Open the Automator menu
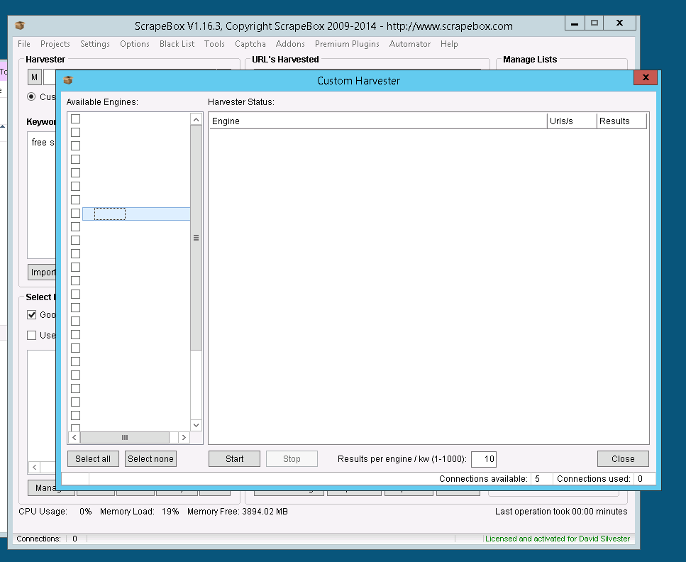686x562 pixels. [x=410, y=44]
